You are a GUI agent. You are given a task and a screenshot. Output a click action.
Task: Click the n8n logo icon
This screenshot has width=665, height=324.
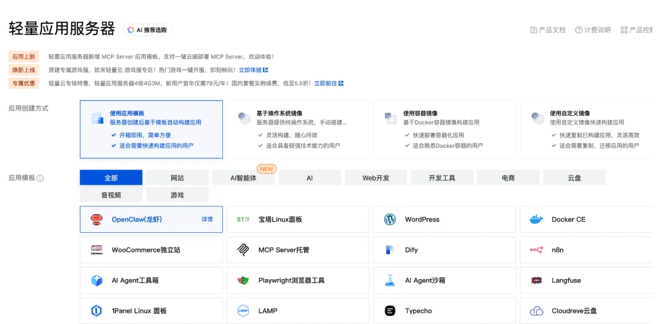pos(536,250)
